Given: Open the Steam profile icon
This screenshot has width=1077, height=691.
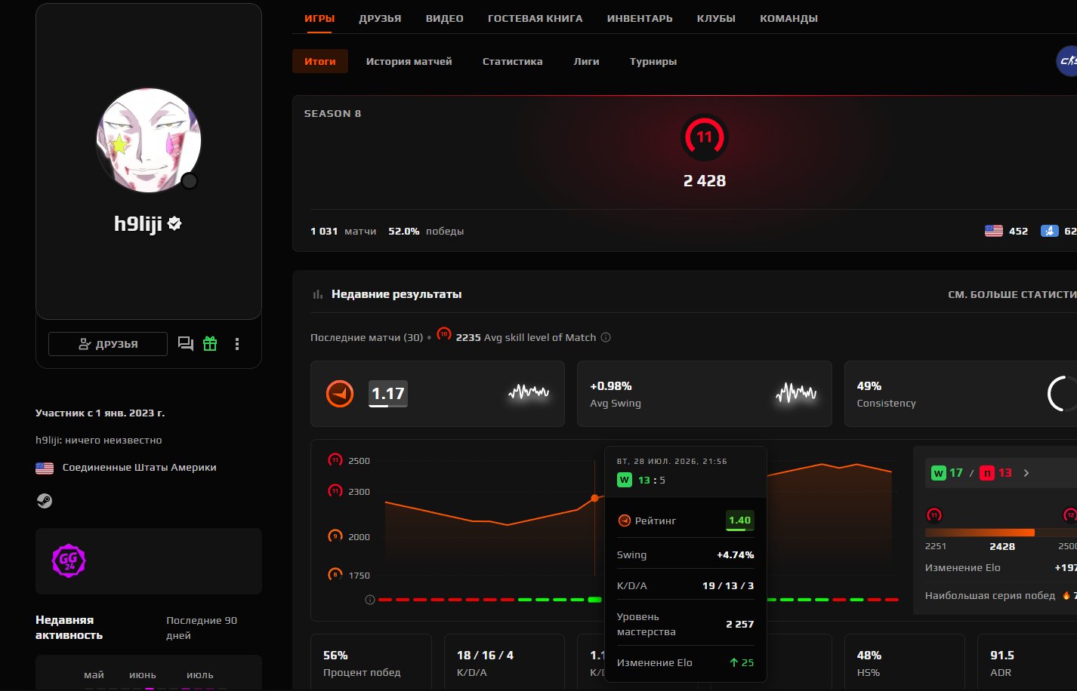Looking at the screenshot, I should (x=45, y=501).
